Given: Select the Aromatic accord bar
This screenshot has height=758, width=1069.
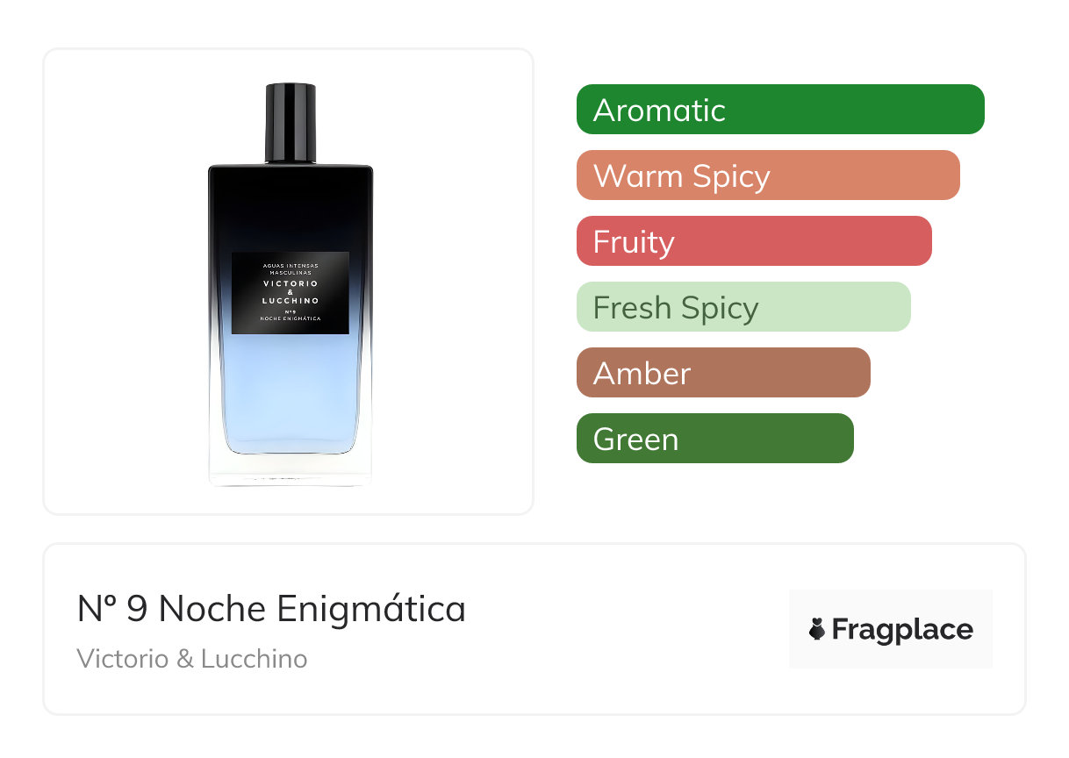Looking at the screenshot, I should [780, 110].
